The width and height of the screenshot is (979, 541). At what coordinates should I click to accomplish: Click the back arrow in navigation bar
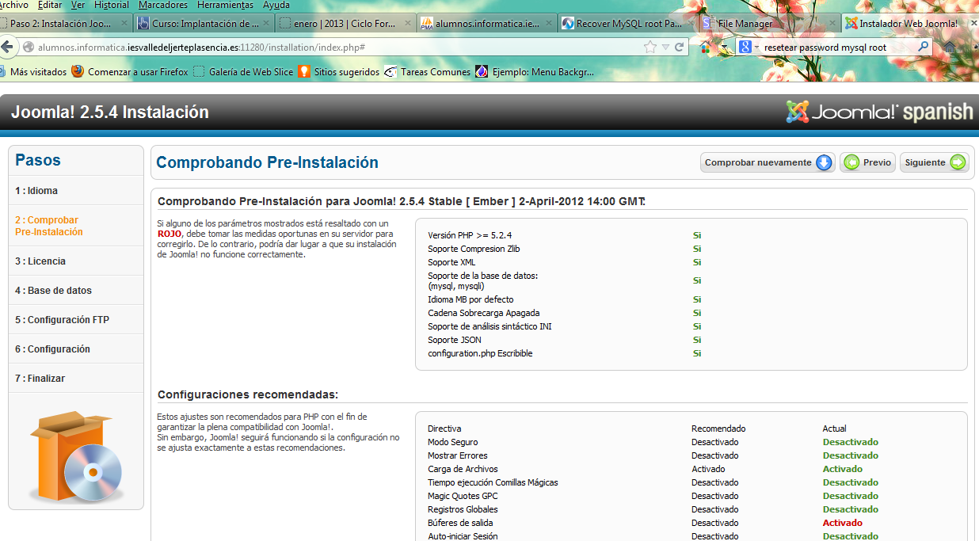pos(7,48)
